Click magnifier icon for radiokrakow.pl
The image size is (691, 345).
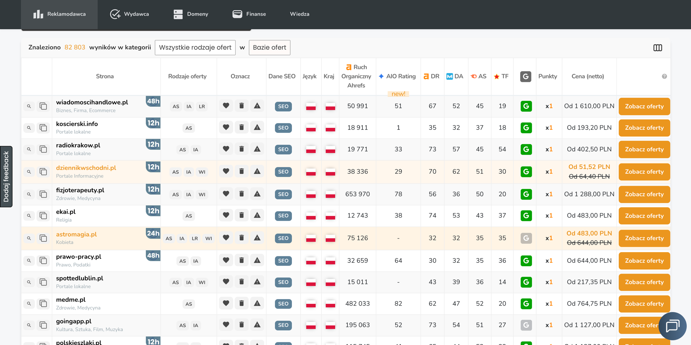[29, 150]
